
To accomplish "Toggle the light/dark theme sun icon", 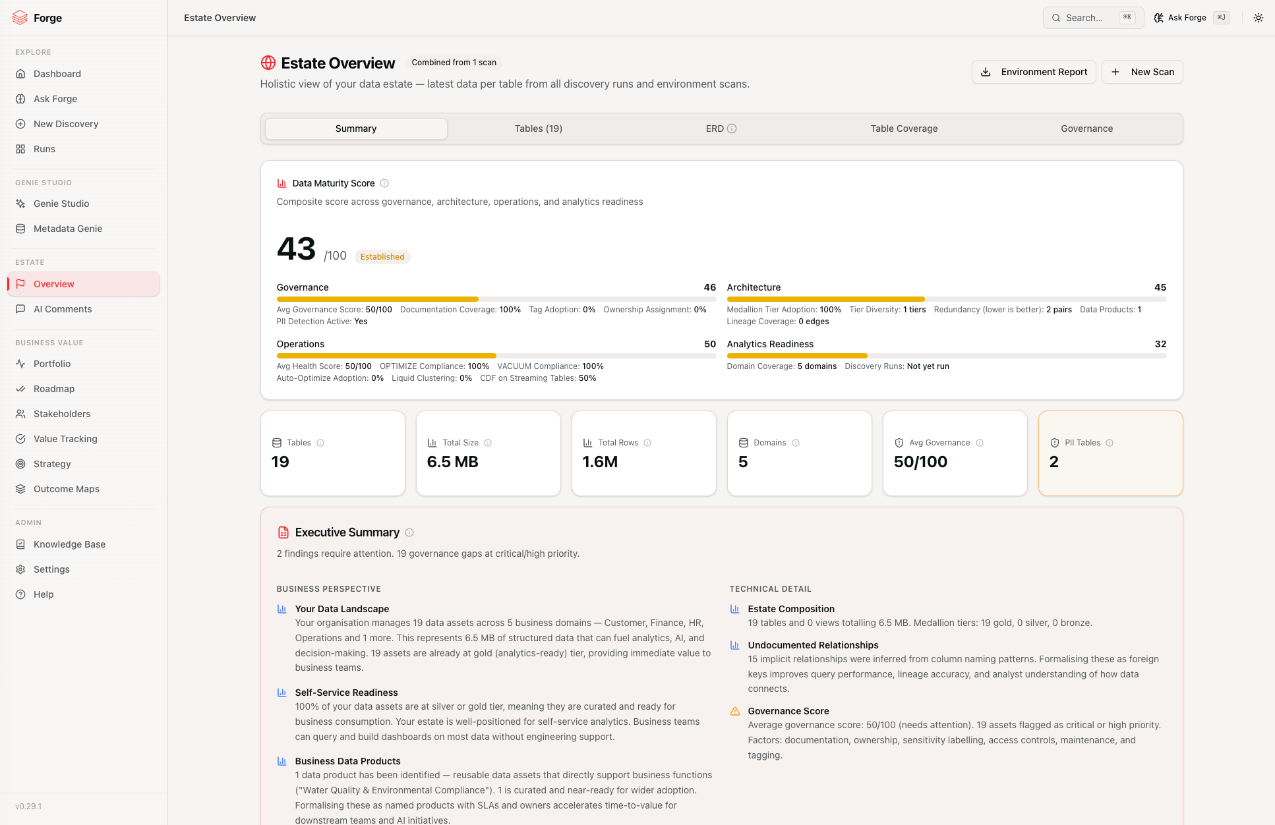I will (x=1259, y=18).
